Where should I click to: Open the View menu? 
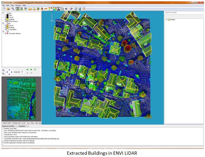point(12,5)
